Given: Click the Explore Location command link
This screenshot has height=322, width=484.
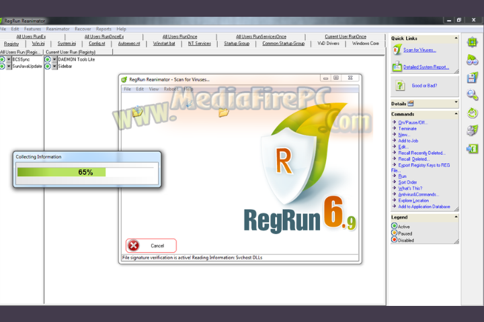Looking at the screenshot, I should 413,201.
